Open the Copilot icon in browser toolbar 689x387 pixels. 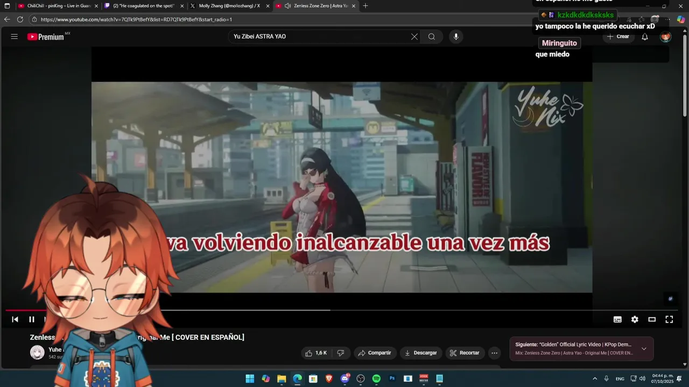681,19
